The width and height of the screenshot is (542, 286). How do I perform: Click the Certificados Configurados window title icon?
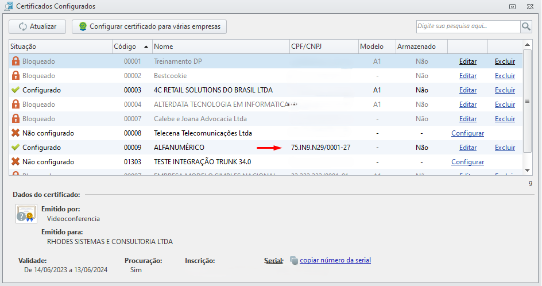click(x=9, y=6)
